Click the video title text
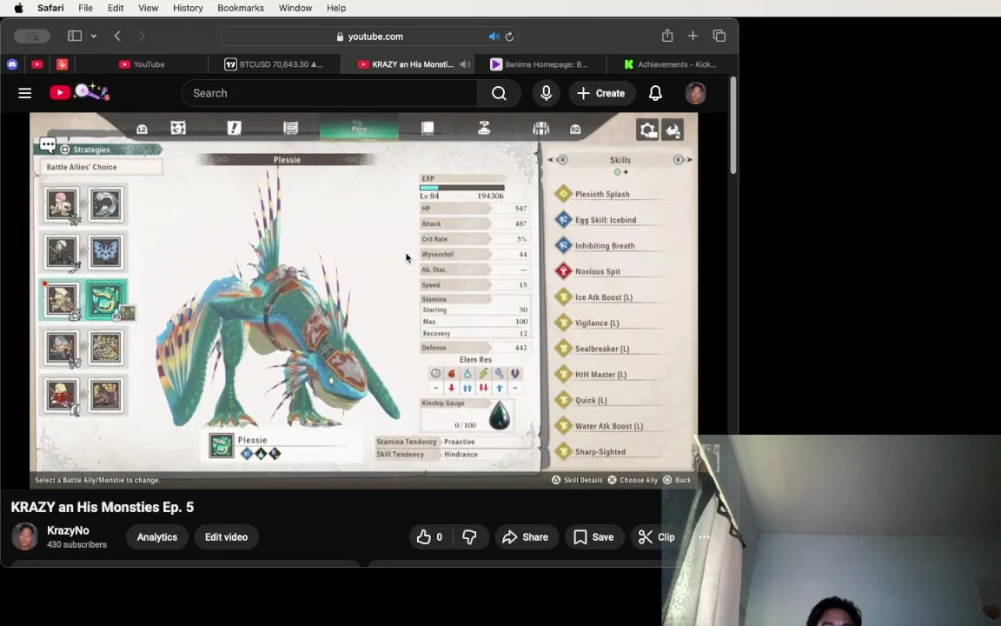The image size is (1001, 626). [103, 507]
